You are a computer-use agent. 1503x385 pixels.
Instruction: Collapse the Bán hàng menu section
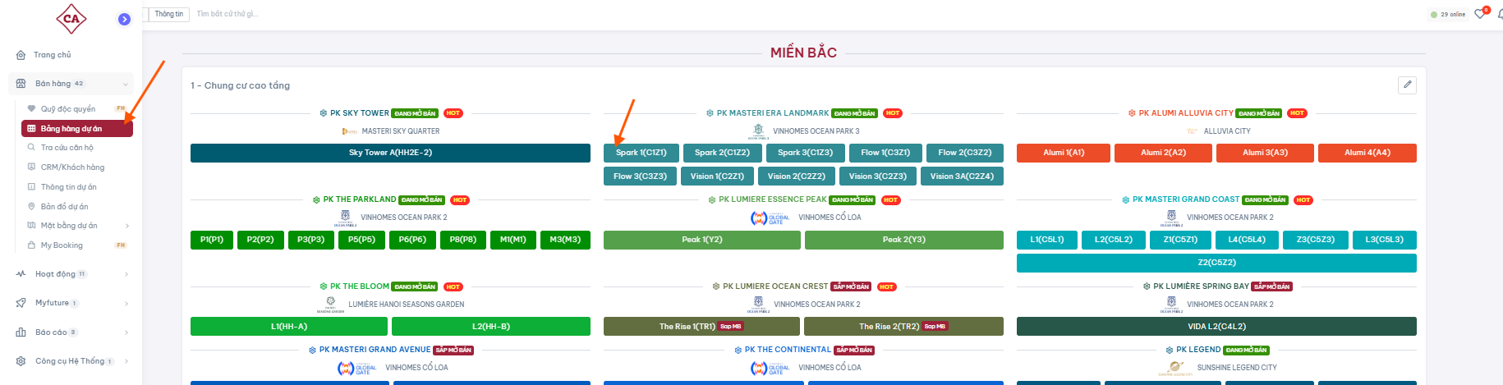(126, 84)
